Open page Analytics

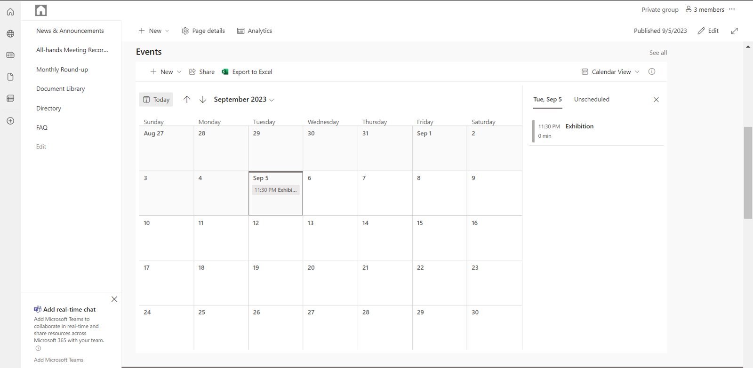coord(255,31)
